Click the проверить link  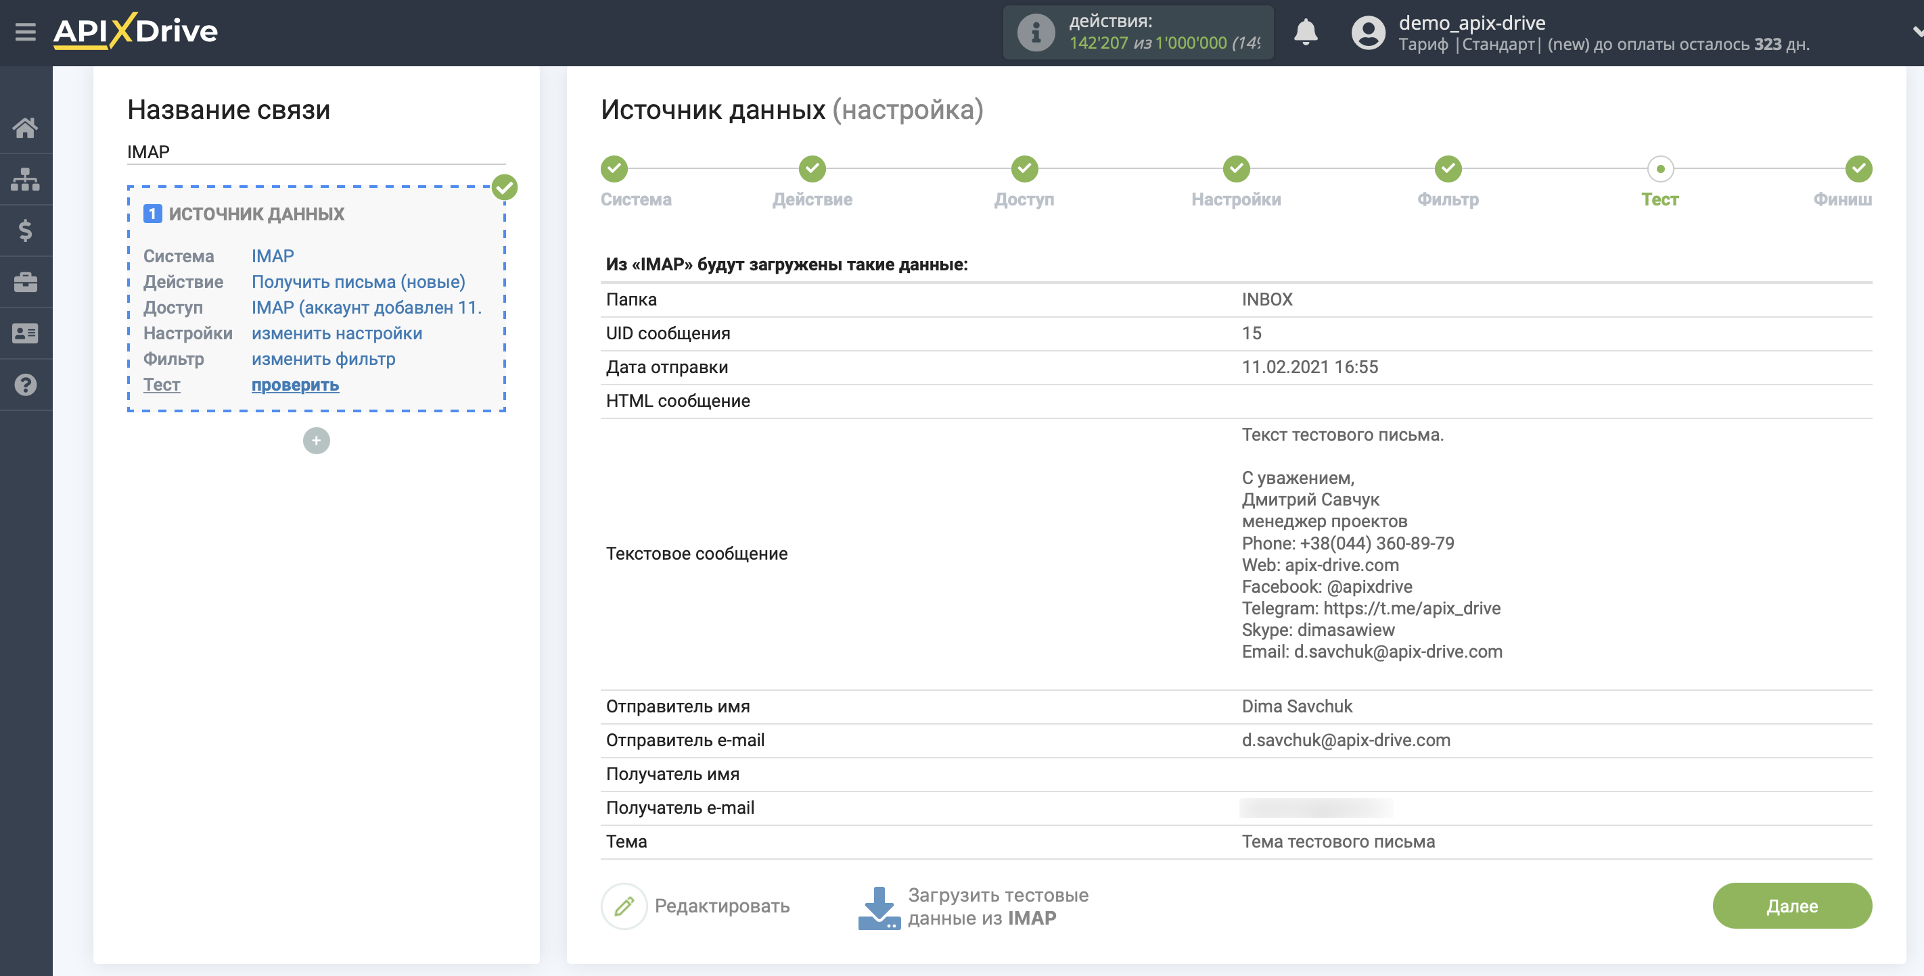coord(294,385)
